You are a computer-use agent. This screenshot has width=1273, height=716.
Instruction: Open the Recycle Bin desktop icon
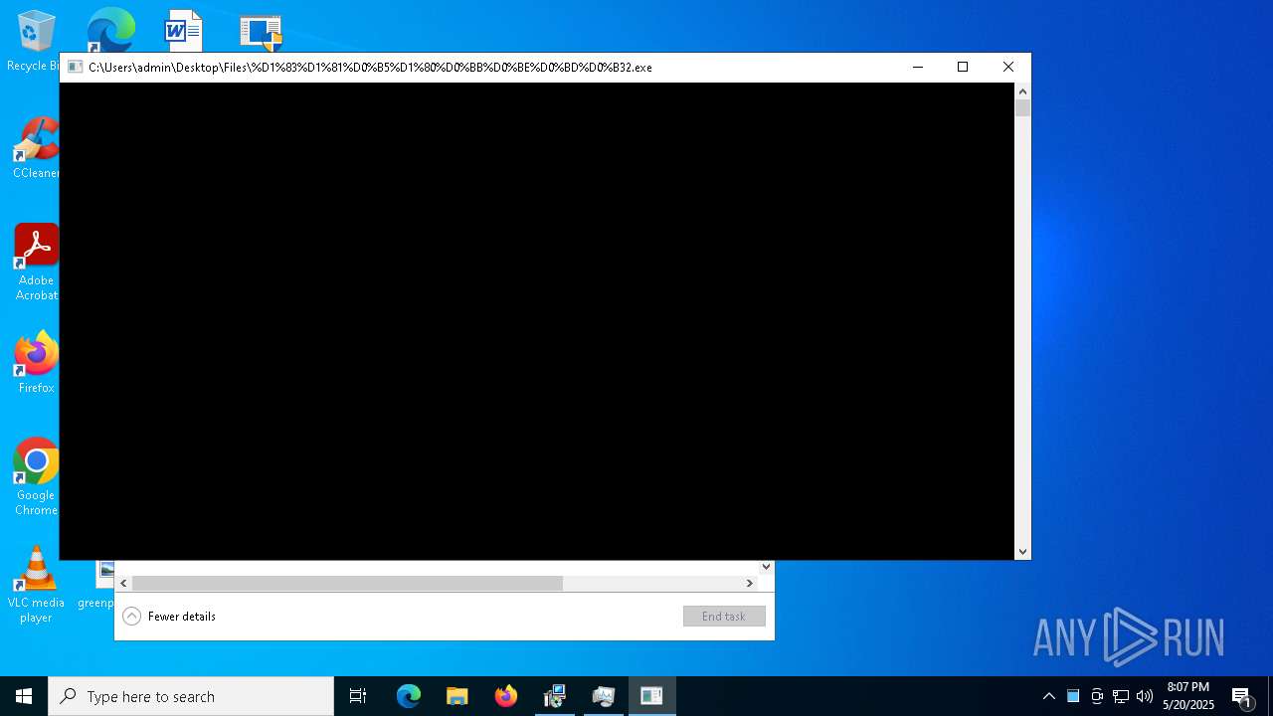[35, 40]
